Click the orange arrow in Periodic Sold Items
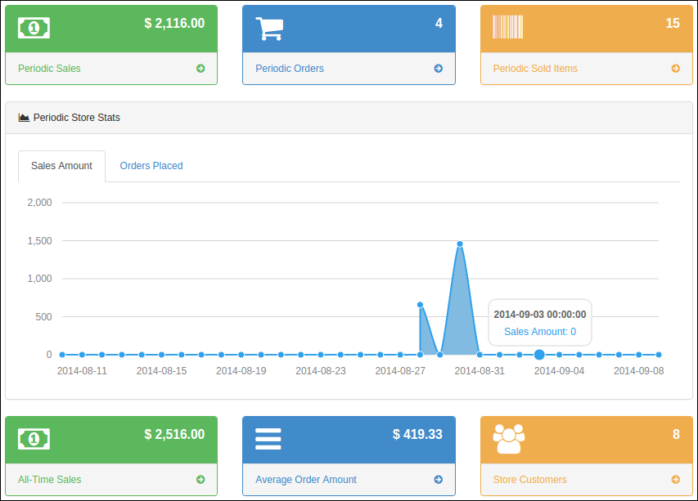This screenshot has width=698, height=501. pos(676,69)
